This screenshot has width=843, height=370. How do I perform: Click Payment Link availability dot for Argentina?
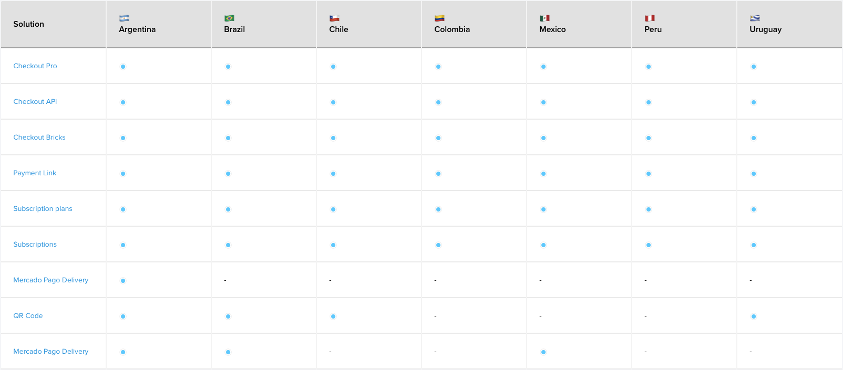coord(123,174)
